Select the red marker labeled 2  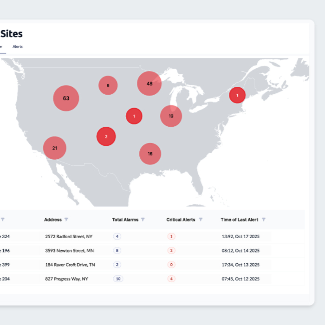tap(106, 136)
